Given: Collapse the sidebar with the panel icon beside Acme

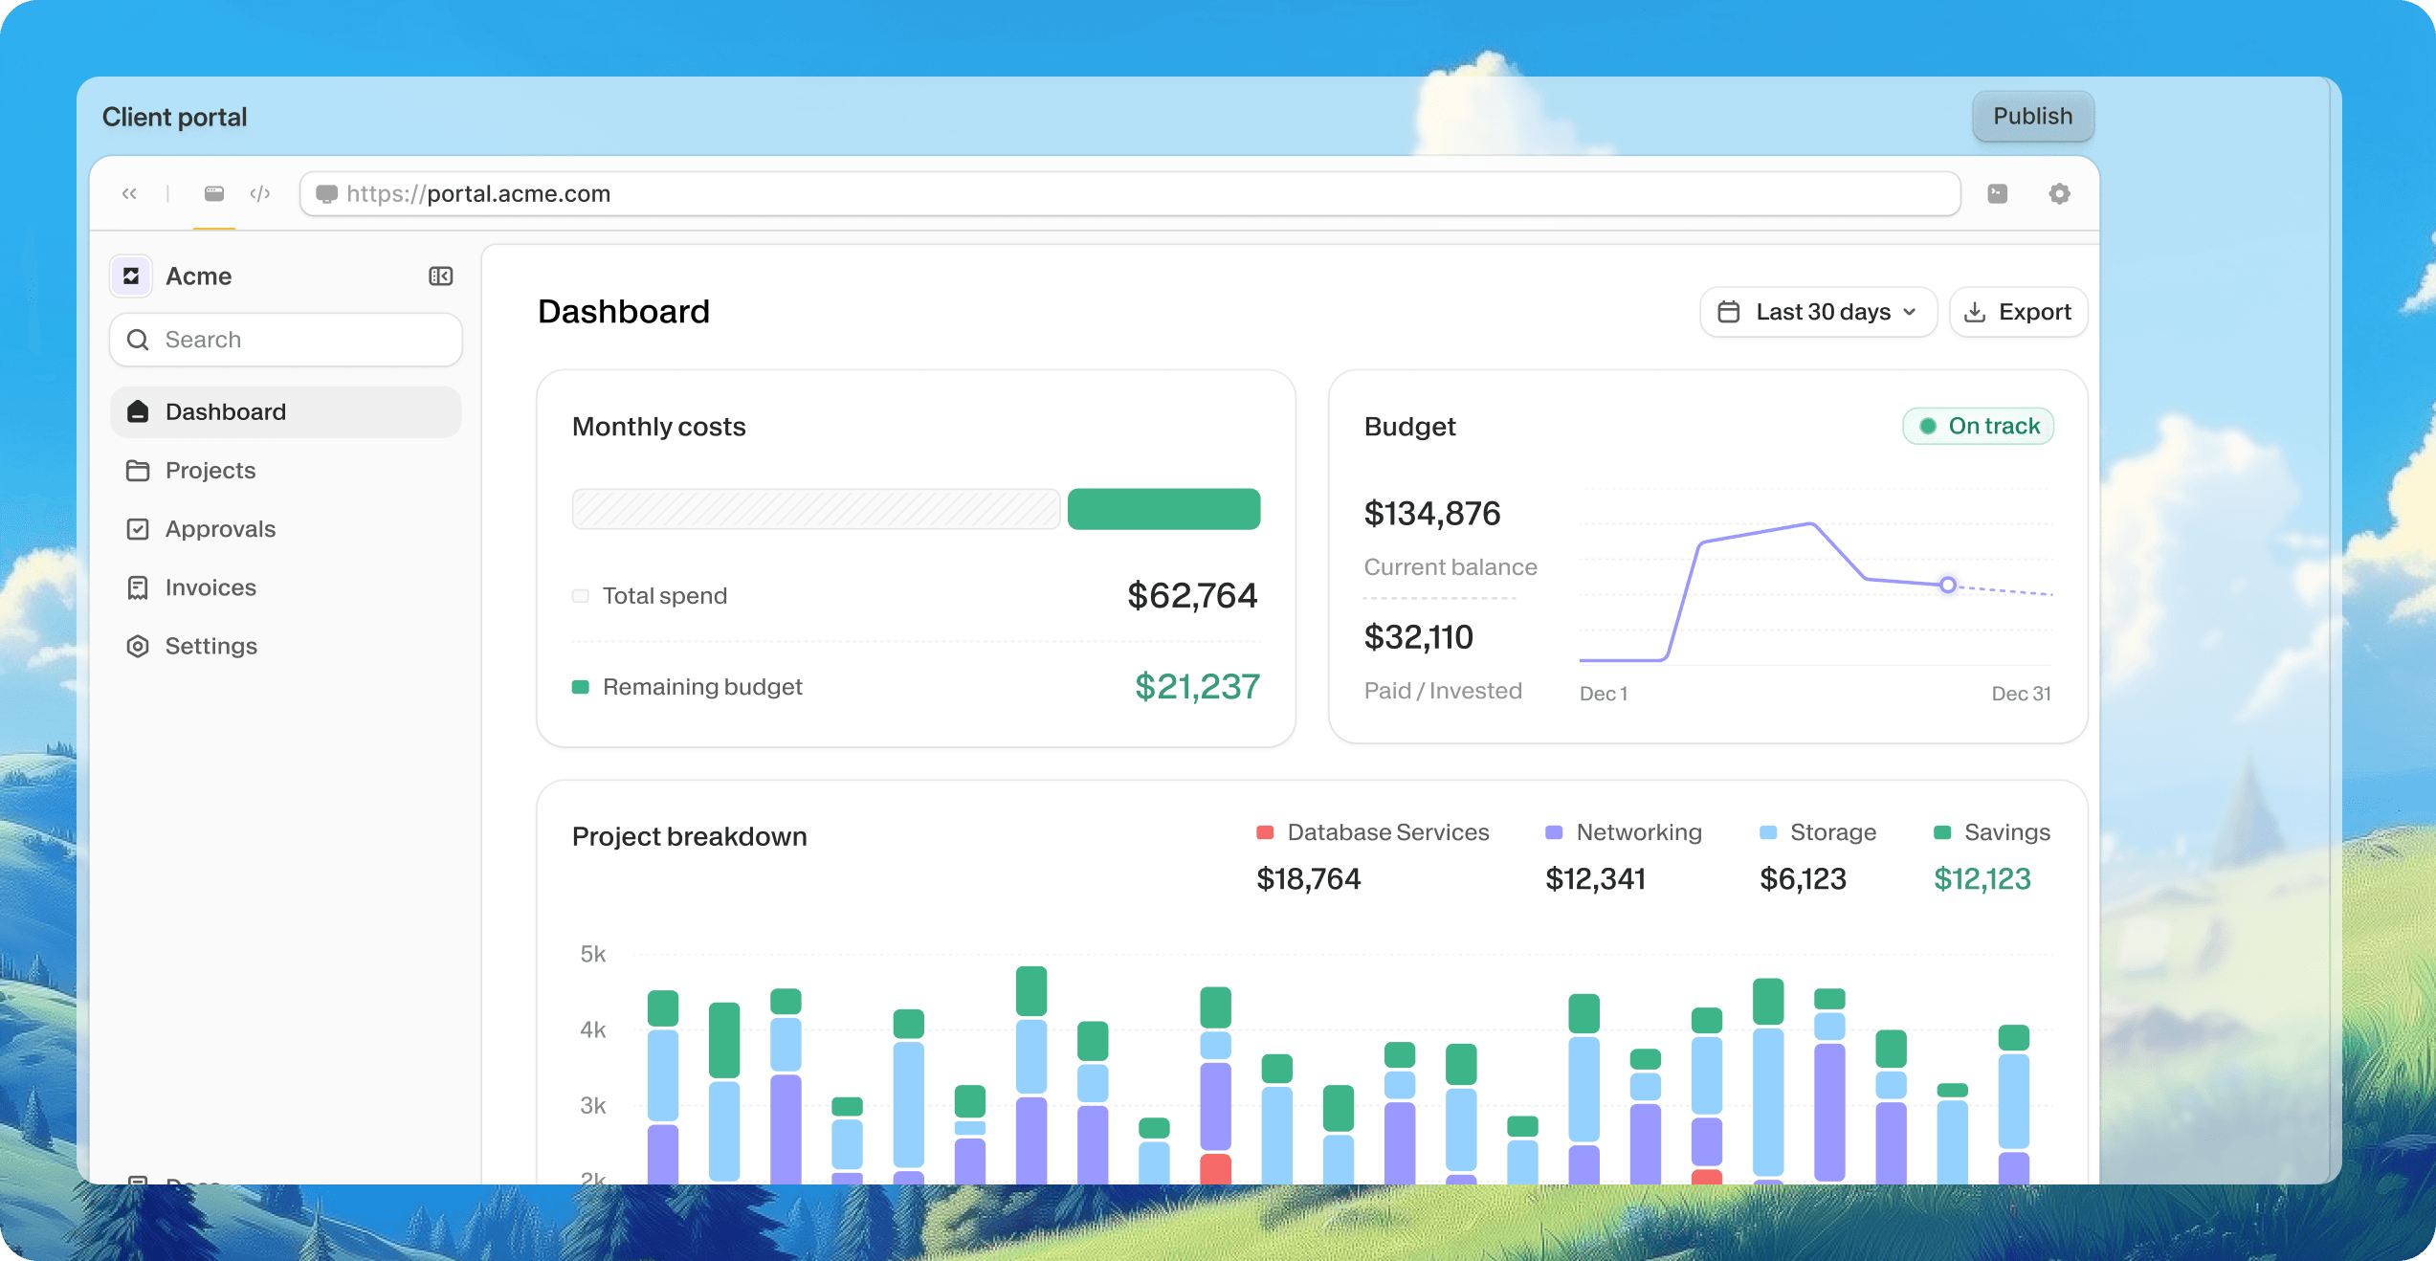Looking at the screenshot, I should [440, 277].
